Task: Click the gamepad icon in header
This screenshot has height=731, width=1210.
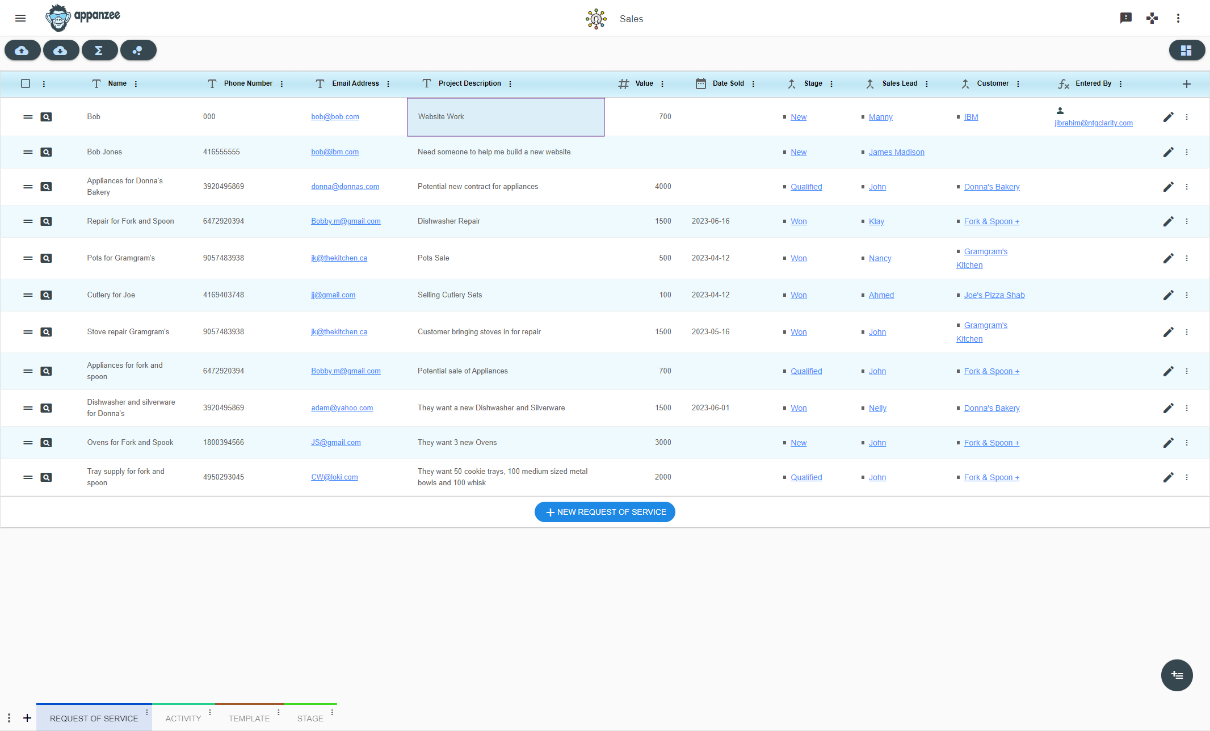Action: click(1152, 18)
